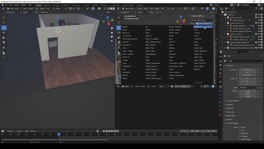Choose Terrain 2 in category list
The width and height of the screenshot is (264, 149).
[203, 26]
